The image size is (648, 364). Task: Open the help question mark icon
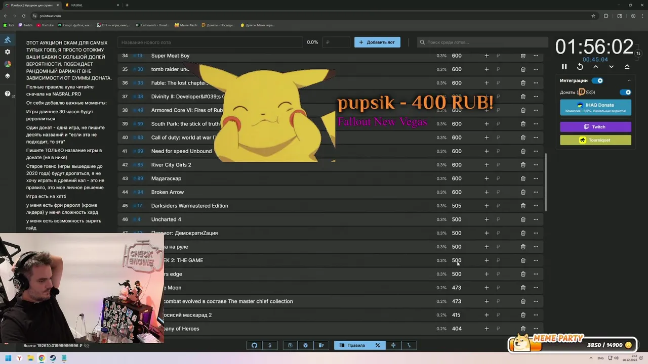8,94
